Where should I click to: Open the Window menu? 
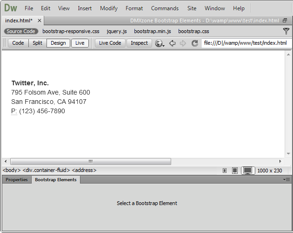[x=215, y=8]
